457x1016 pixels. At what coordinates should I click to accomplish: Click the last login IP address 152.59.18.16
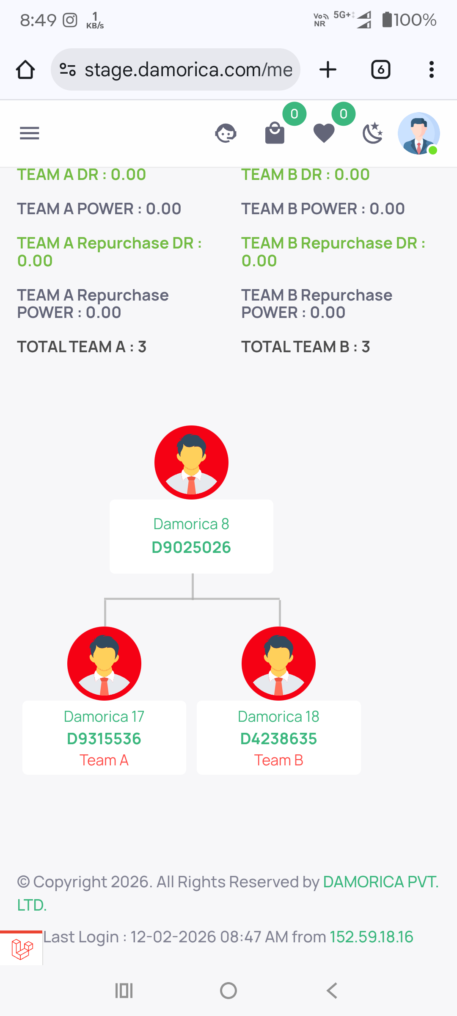(372, 937)
